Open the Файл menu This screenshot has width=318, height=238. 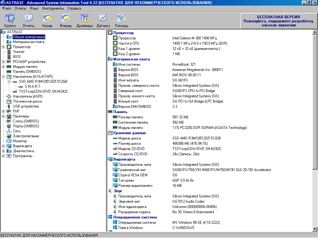pos(6,8)
